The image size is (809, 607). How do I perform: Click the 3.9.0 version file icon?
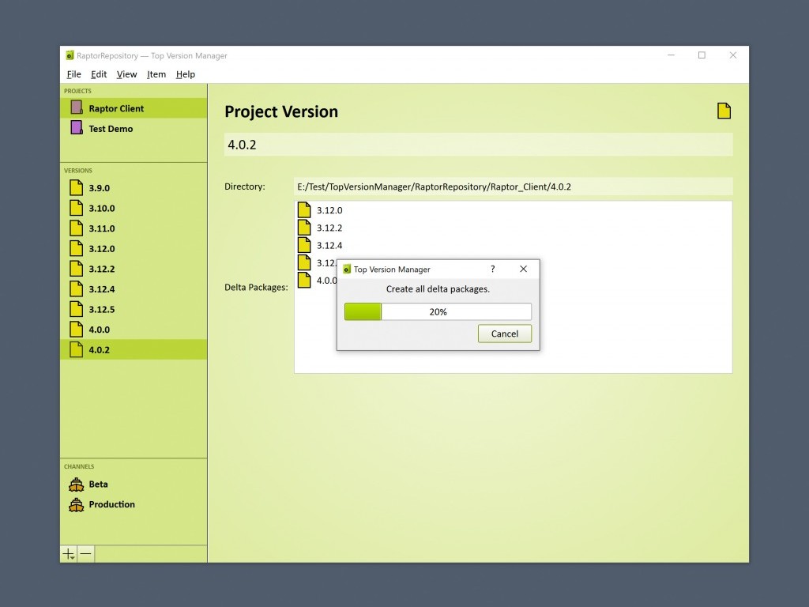point(76,188)
